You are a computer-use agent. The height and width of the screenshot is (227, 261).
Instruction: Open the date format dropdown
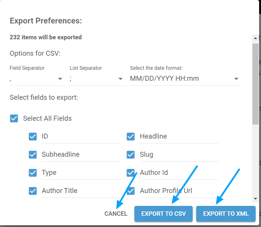click(x=186, y=79)
